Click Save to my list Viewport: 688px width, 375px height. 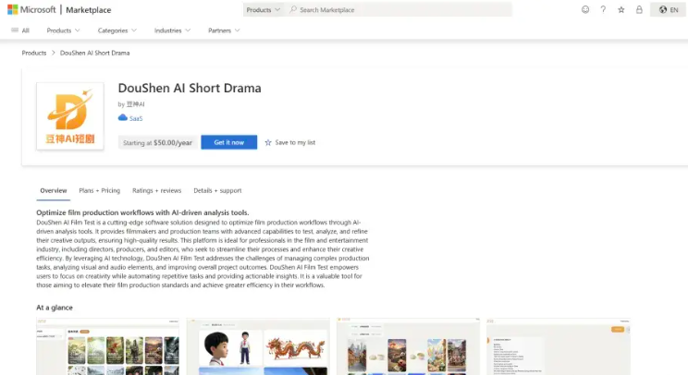(290, 142)
